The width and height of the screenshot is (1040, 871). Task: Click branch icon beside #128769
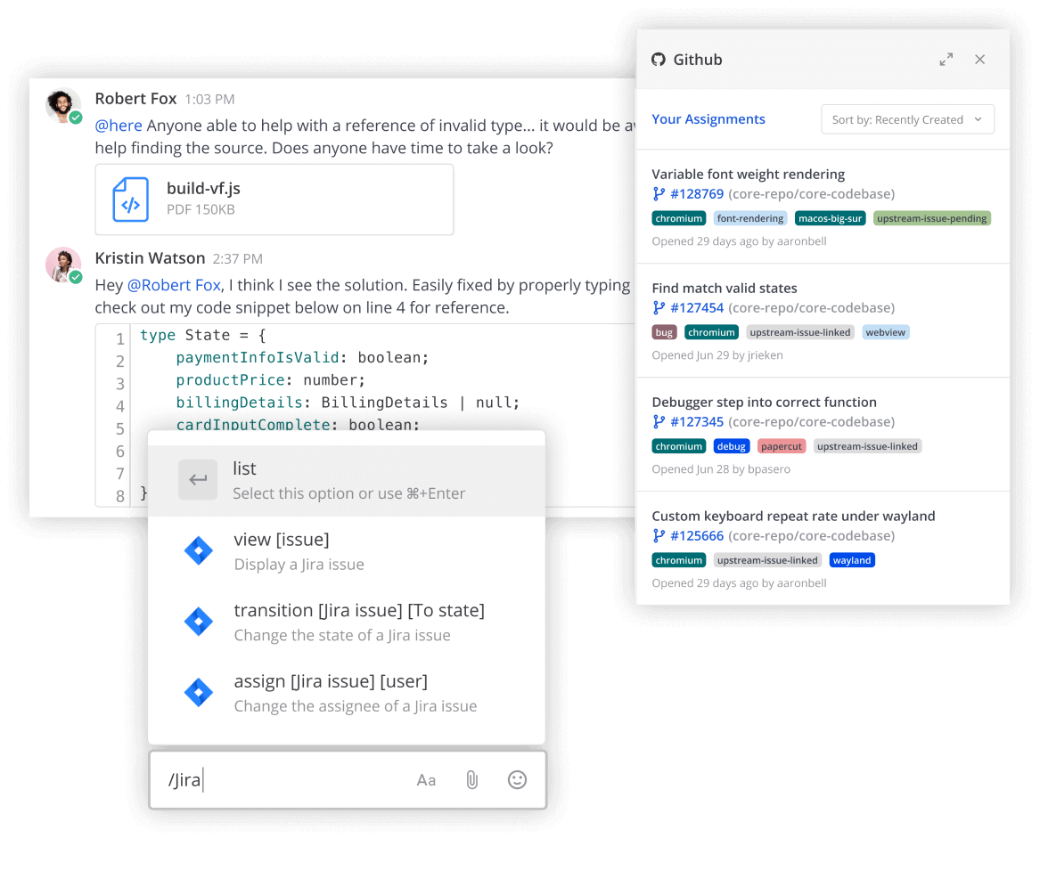pyautogui.click(x=658, y=194)
